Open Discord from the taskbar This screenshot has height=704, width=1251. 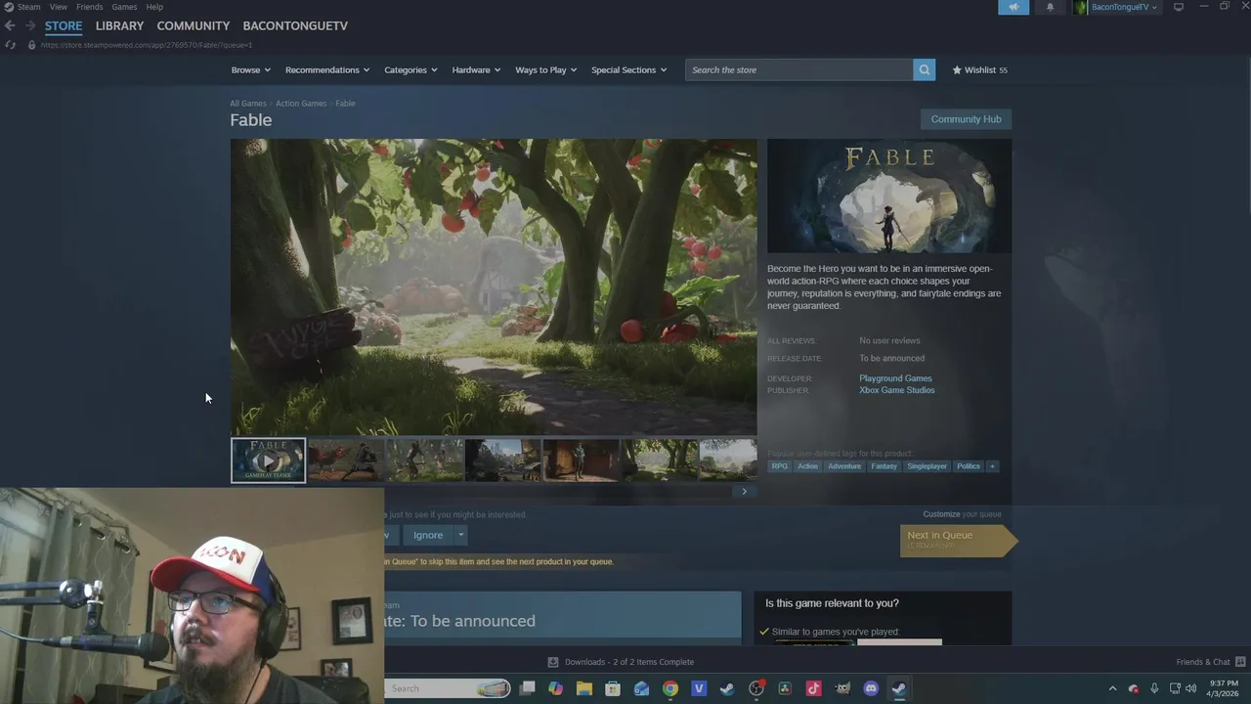(x=871, y=688)
